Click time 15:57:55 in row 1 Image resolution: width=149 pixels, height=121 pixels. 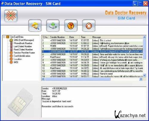click(85, 41)
